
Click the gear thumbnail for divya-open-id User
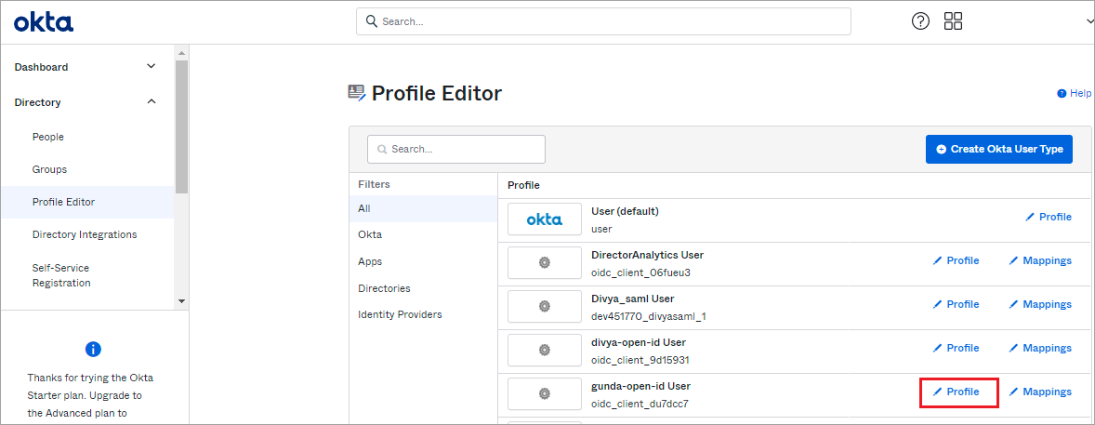(545, 351)
